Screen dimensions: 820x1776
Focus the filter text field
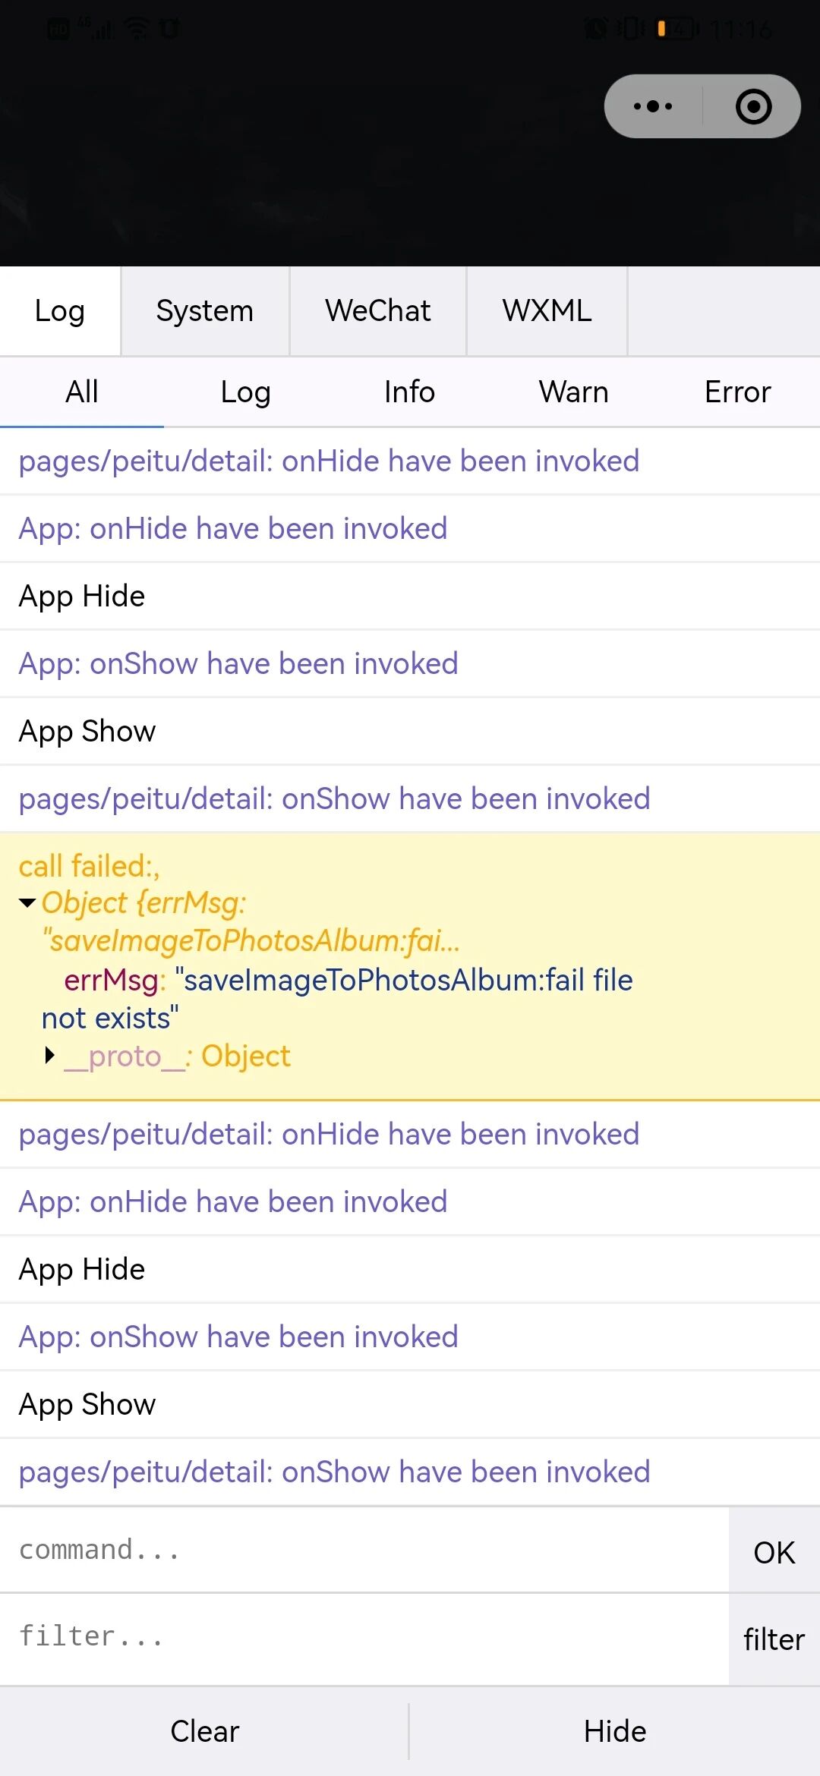364,1636
